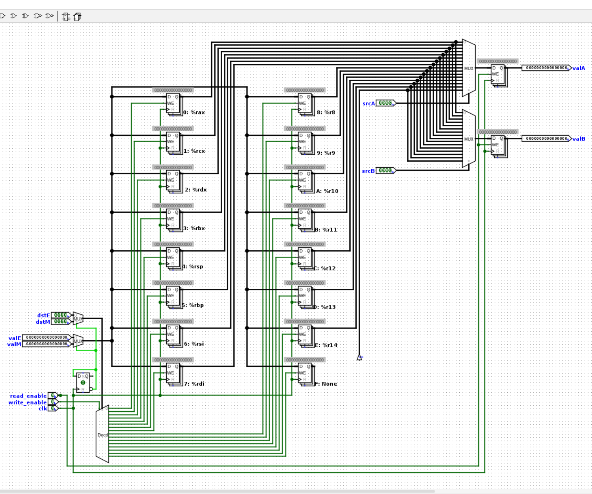Select the Decoder component
Image resolution: width=592 pixels, height=494 pixels.
tap(102, 434)
